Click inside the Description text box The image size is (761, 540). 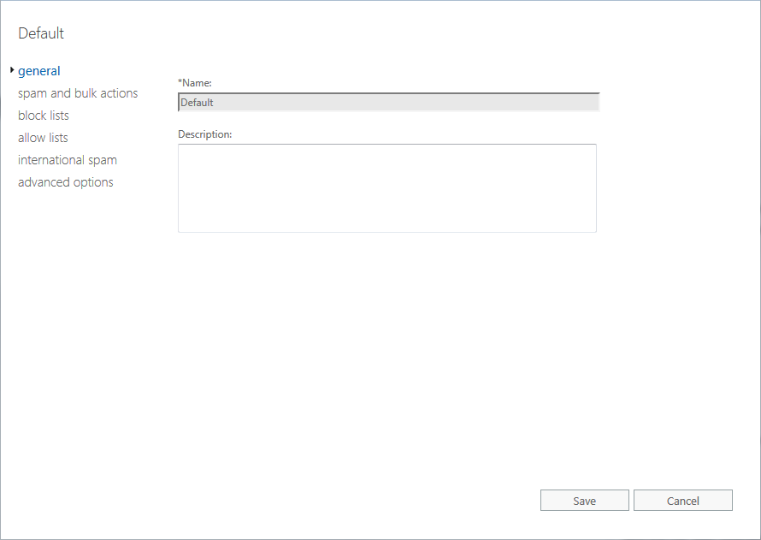pyautogui.click(x=387, y=188)
